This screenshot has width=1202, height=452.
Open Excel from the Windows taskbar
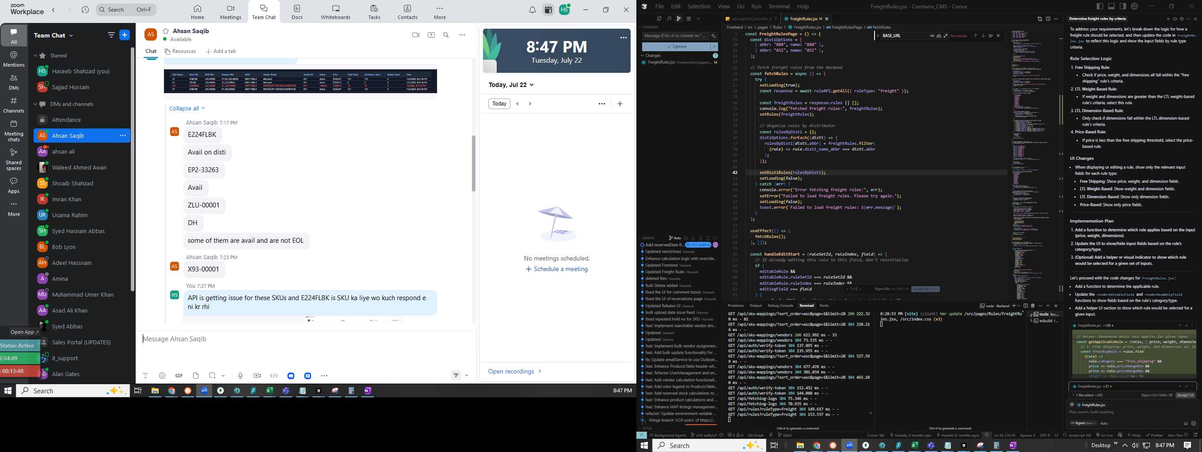pos(269,391)
